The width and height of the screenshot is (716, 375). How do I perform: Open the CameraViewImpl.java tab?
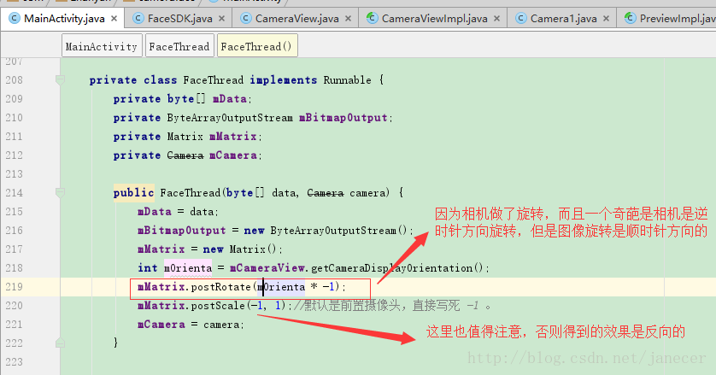[434, 19]
